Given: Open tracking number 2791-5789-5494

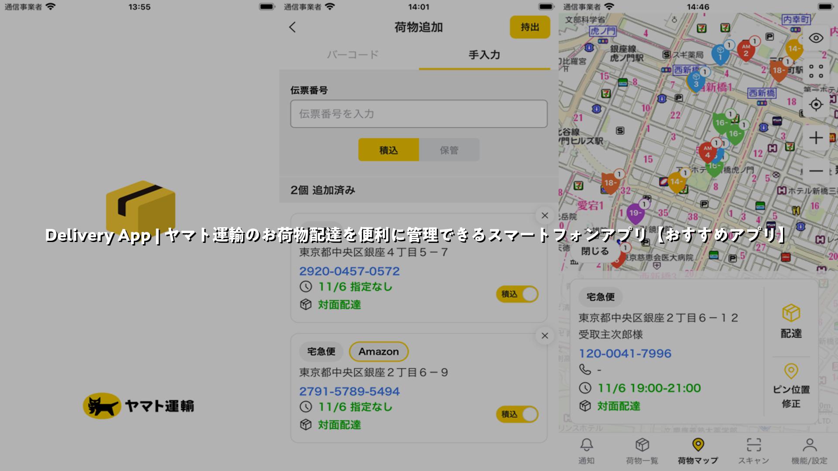Looking at the screenshot, I should [350, 392].
